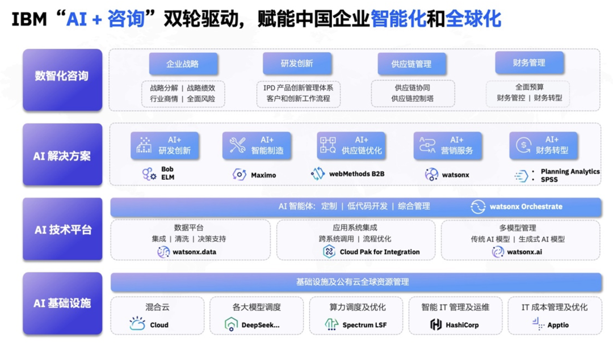Click the watsonx Orchestrate label
The width and height of the screenshot is (613, 346).
[x=526, y=206]
